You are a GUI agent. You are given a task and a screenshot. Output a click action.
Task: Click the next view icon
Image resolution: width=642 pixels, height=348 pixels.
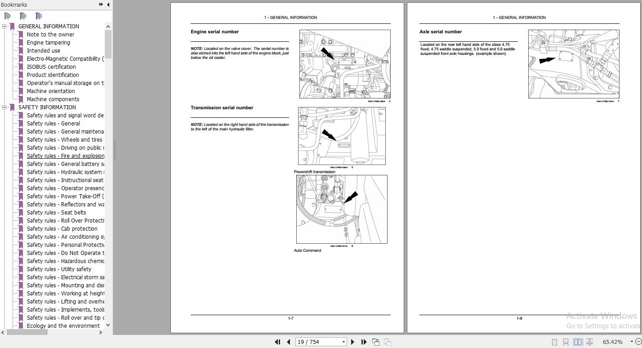[387, 342]
